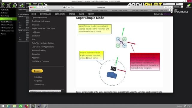The image size is (192, 108).
Task: Switch to Loiter Mode browser tab
Action: coord(100,10)
